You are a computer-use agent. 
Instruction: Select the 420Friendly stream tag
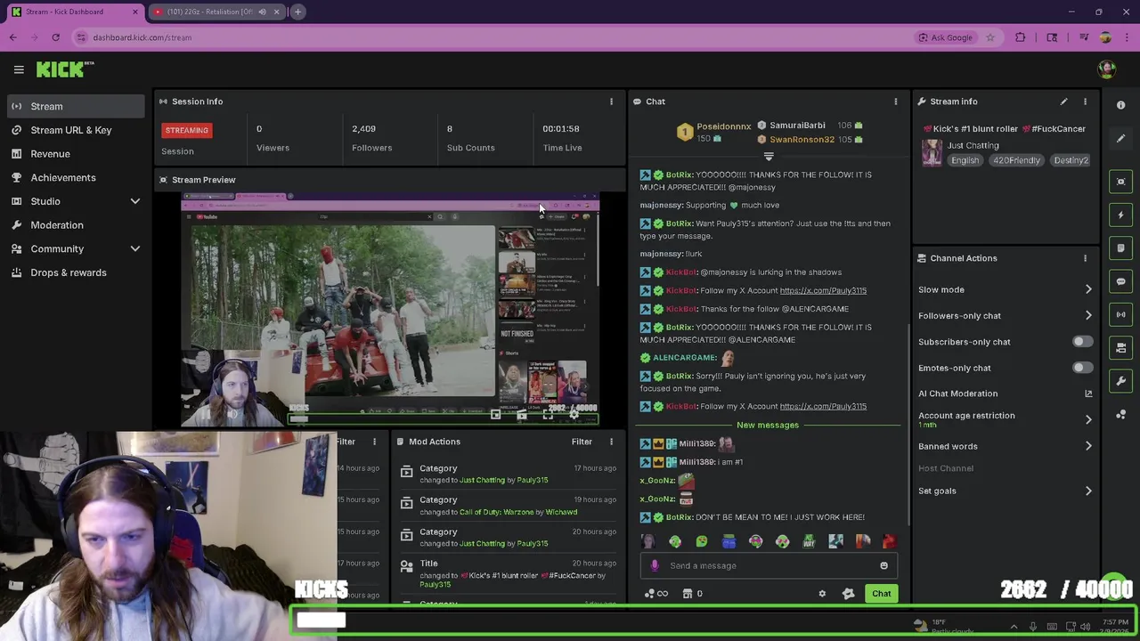click(1016, 160)
